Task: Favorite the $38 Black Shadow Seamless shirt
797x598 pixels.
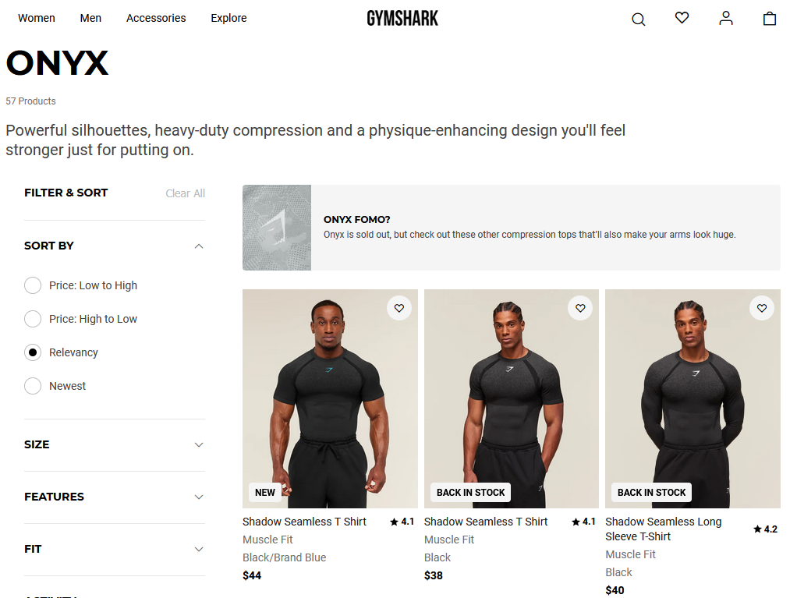Action: pos(580,308)
